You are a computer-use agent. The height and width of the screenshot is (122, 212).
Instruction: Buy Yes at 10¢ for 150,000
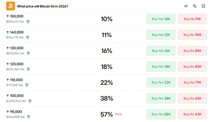(161, 19)
